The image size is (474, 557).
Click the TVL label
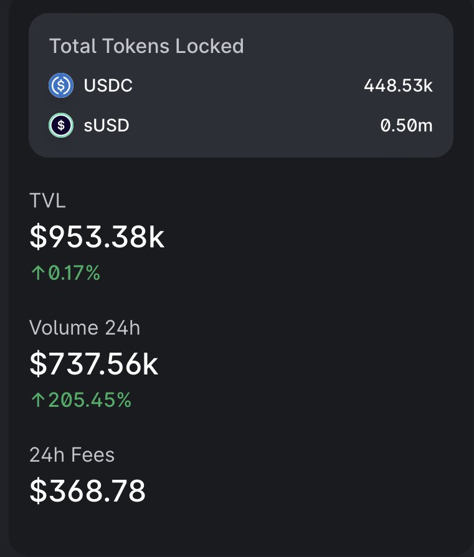pyautogui.click(x=47, y=201)
